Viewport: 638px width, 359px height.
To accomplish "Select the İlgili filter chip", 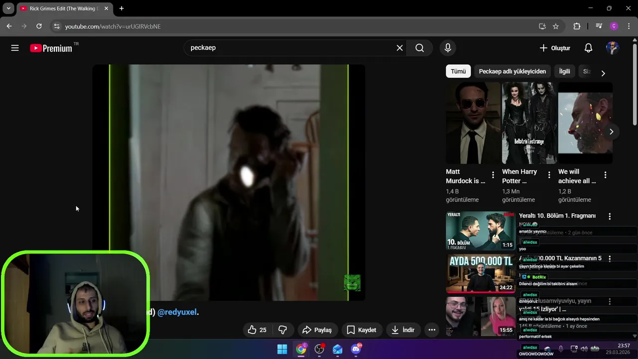I will pyautogui.click(x=564, y=71).
